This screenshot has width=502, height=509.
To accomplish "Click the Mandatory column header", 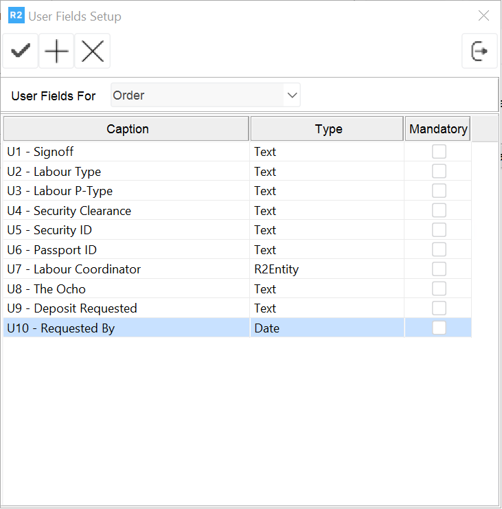I will [438, 128].
